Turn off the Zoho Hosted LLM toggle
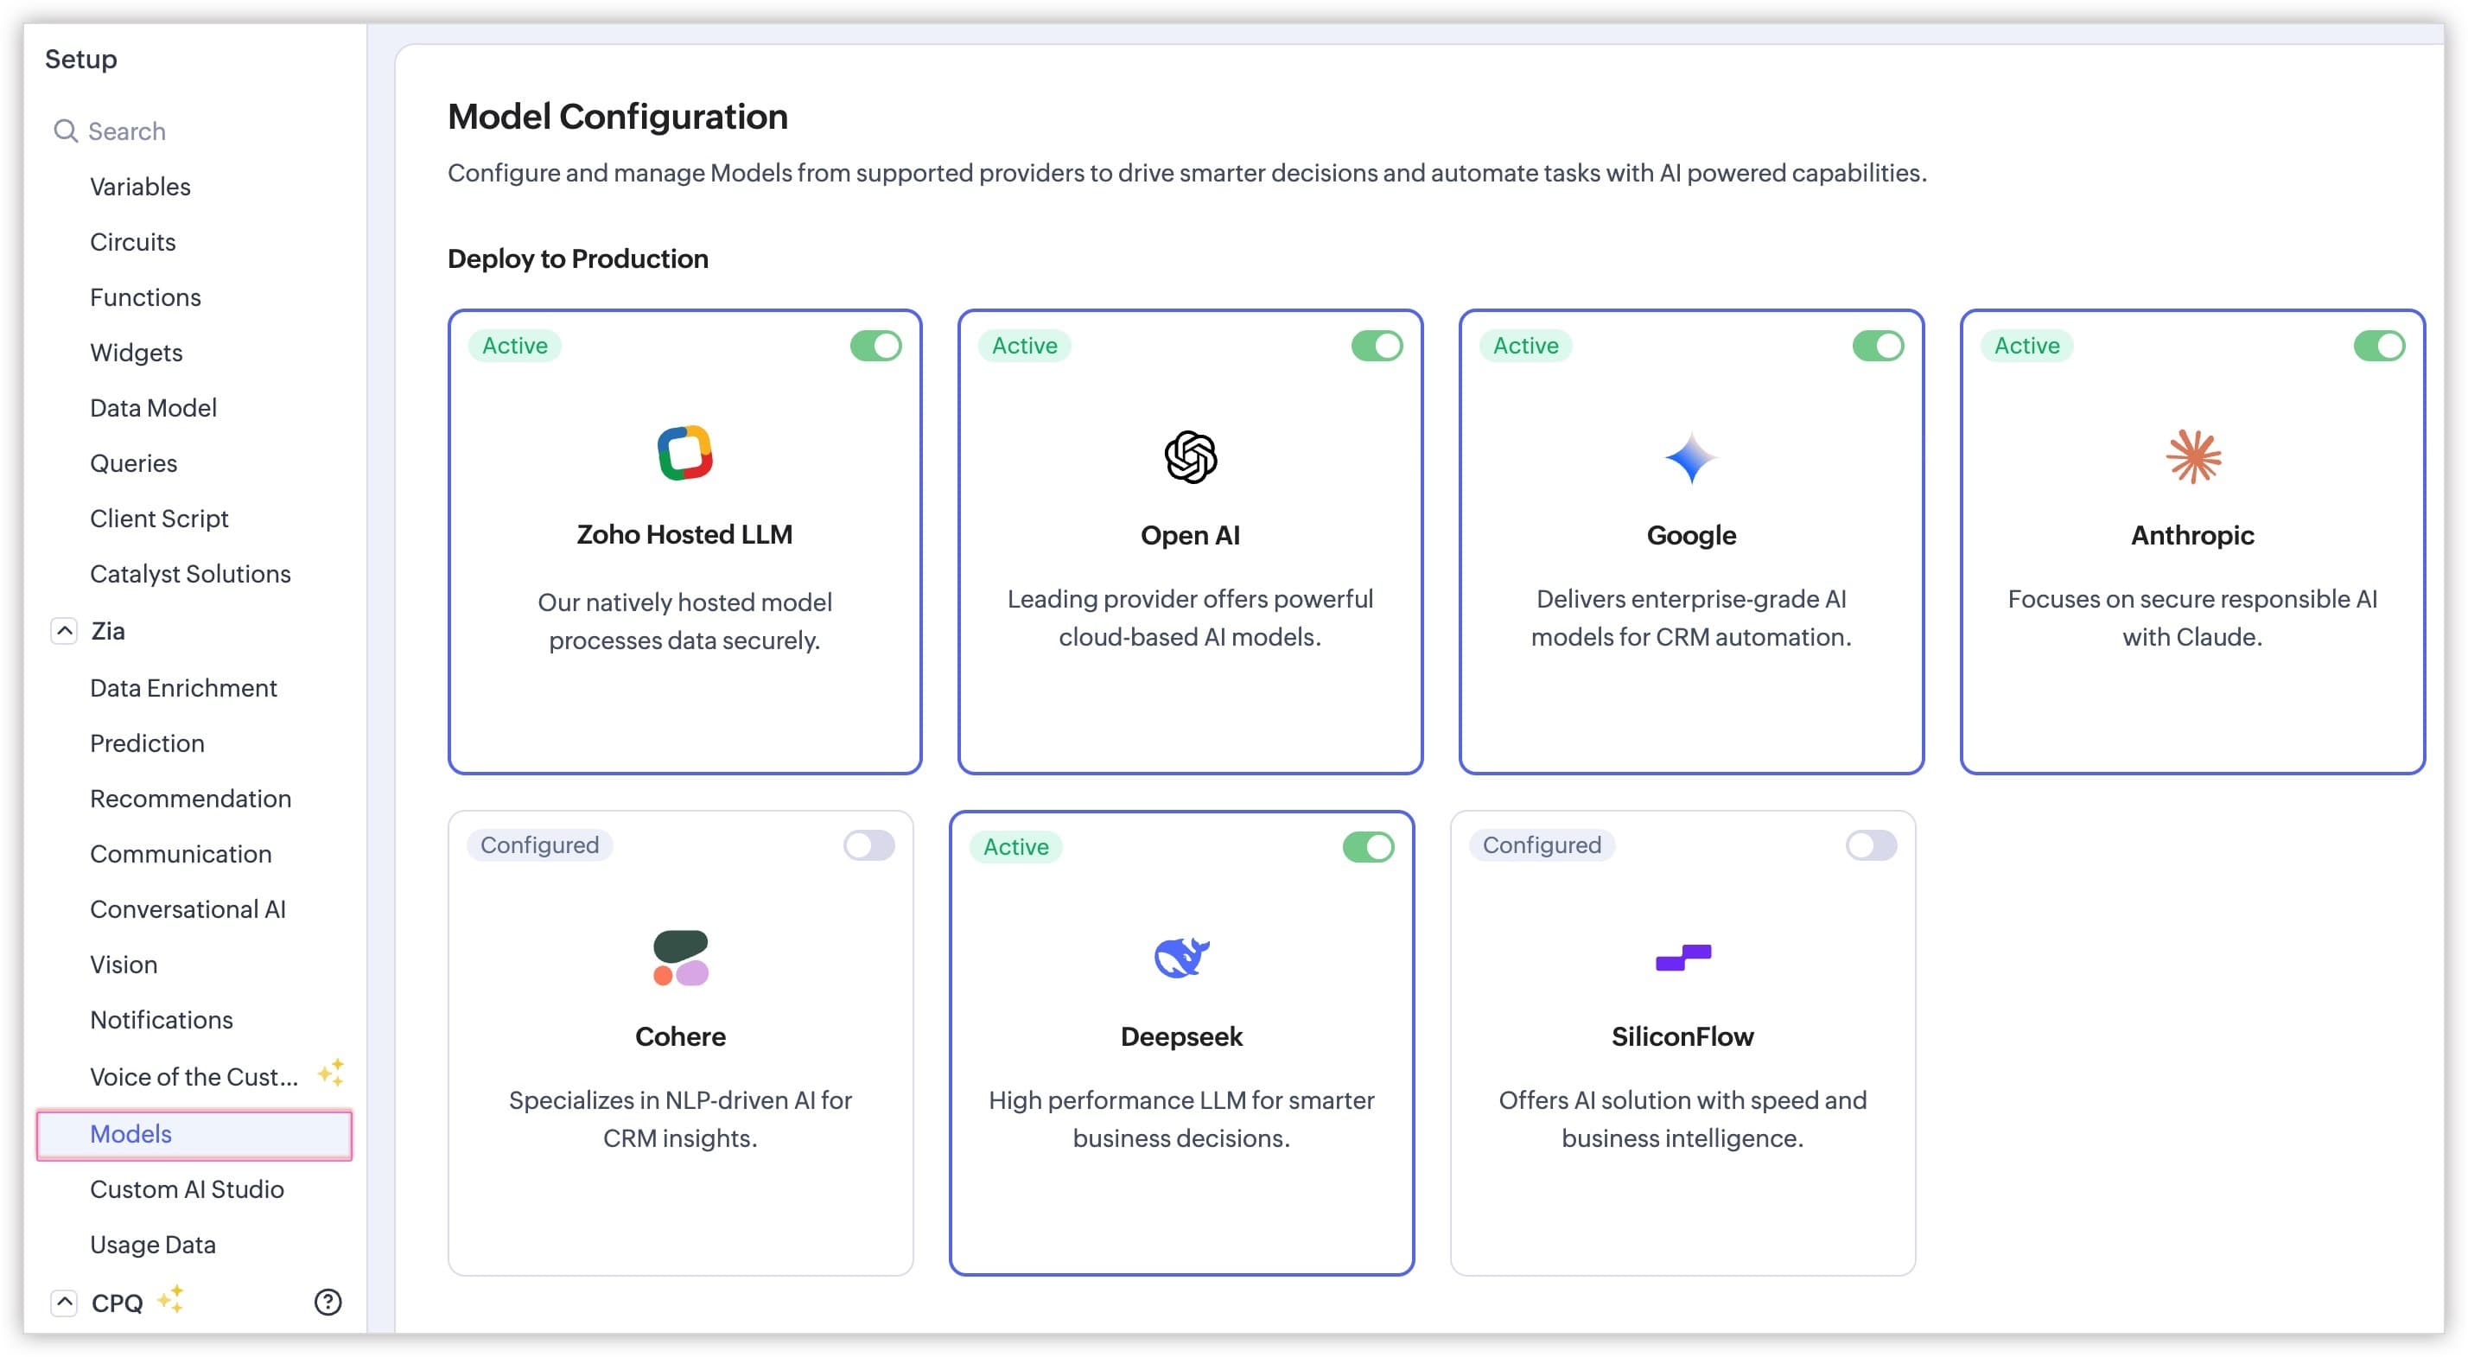Viewport: 2468px width, 1357px height. click(875, 345)
